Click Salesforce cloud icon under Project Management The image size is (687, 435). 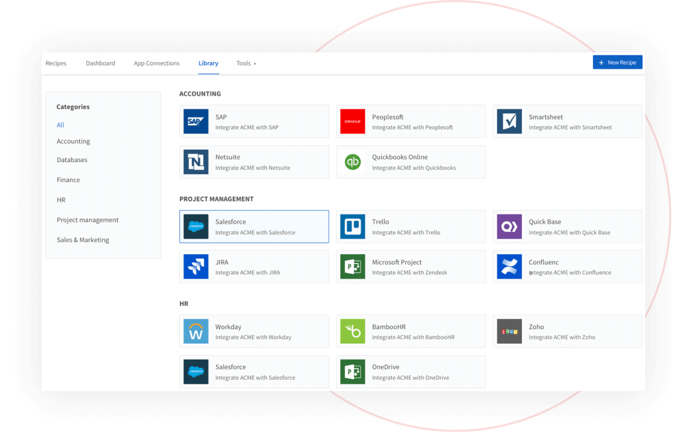(196, 226)
